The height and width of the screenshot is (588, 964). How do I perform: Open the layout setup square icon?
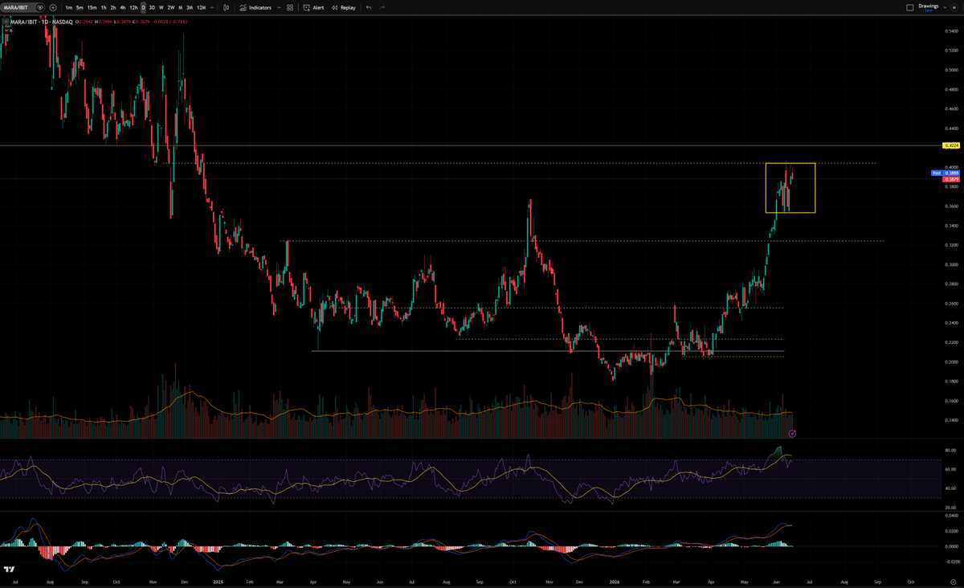click(x=910, y=7)
